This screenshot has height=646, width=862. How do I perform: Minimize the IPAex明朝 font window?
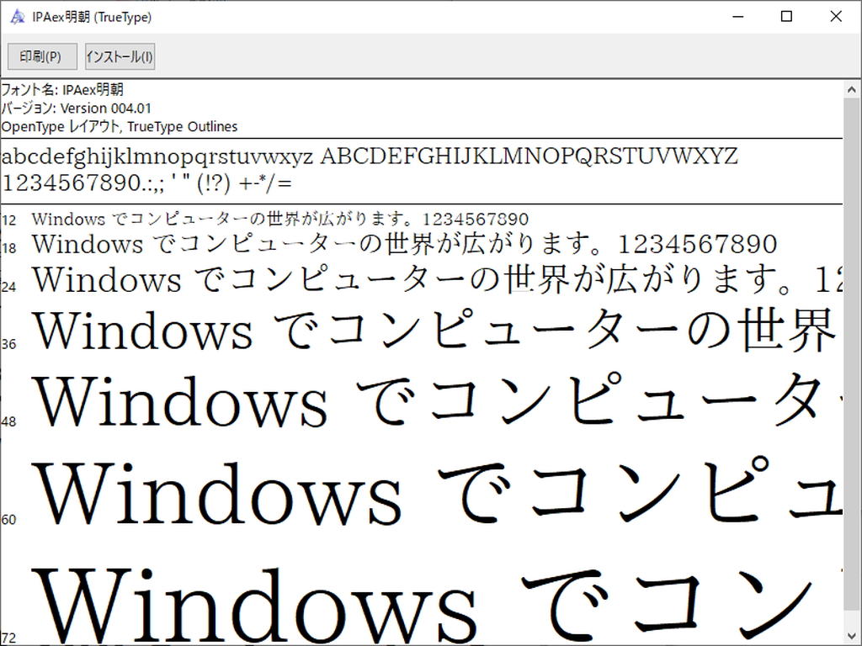tap(737, 17)
